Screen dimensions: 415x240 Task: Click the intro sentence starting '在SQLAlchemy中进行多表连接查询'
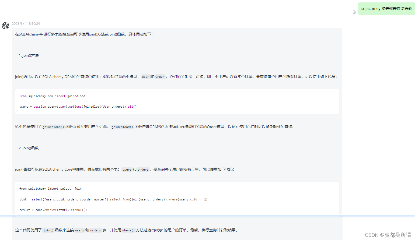pyautogui.click(x=84, y=34)
